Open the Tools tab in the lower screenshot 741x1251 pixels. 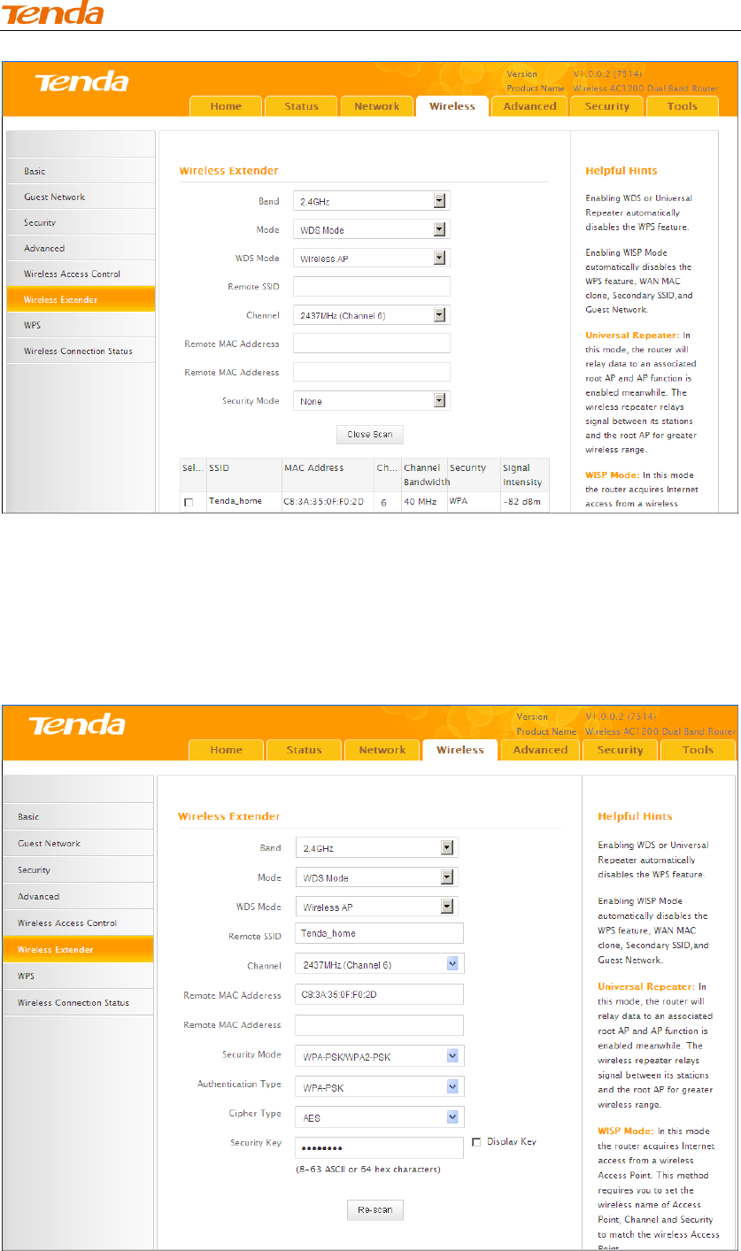(x=698, y=750)
